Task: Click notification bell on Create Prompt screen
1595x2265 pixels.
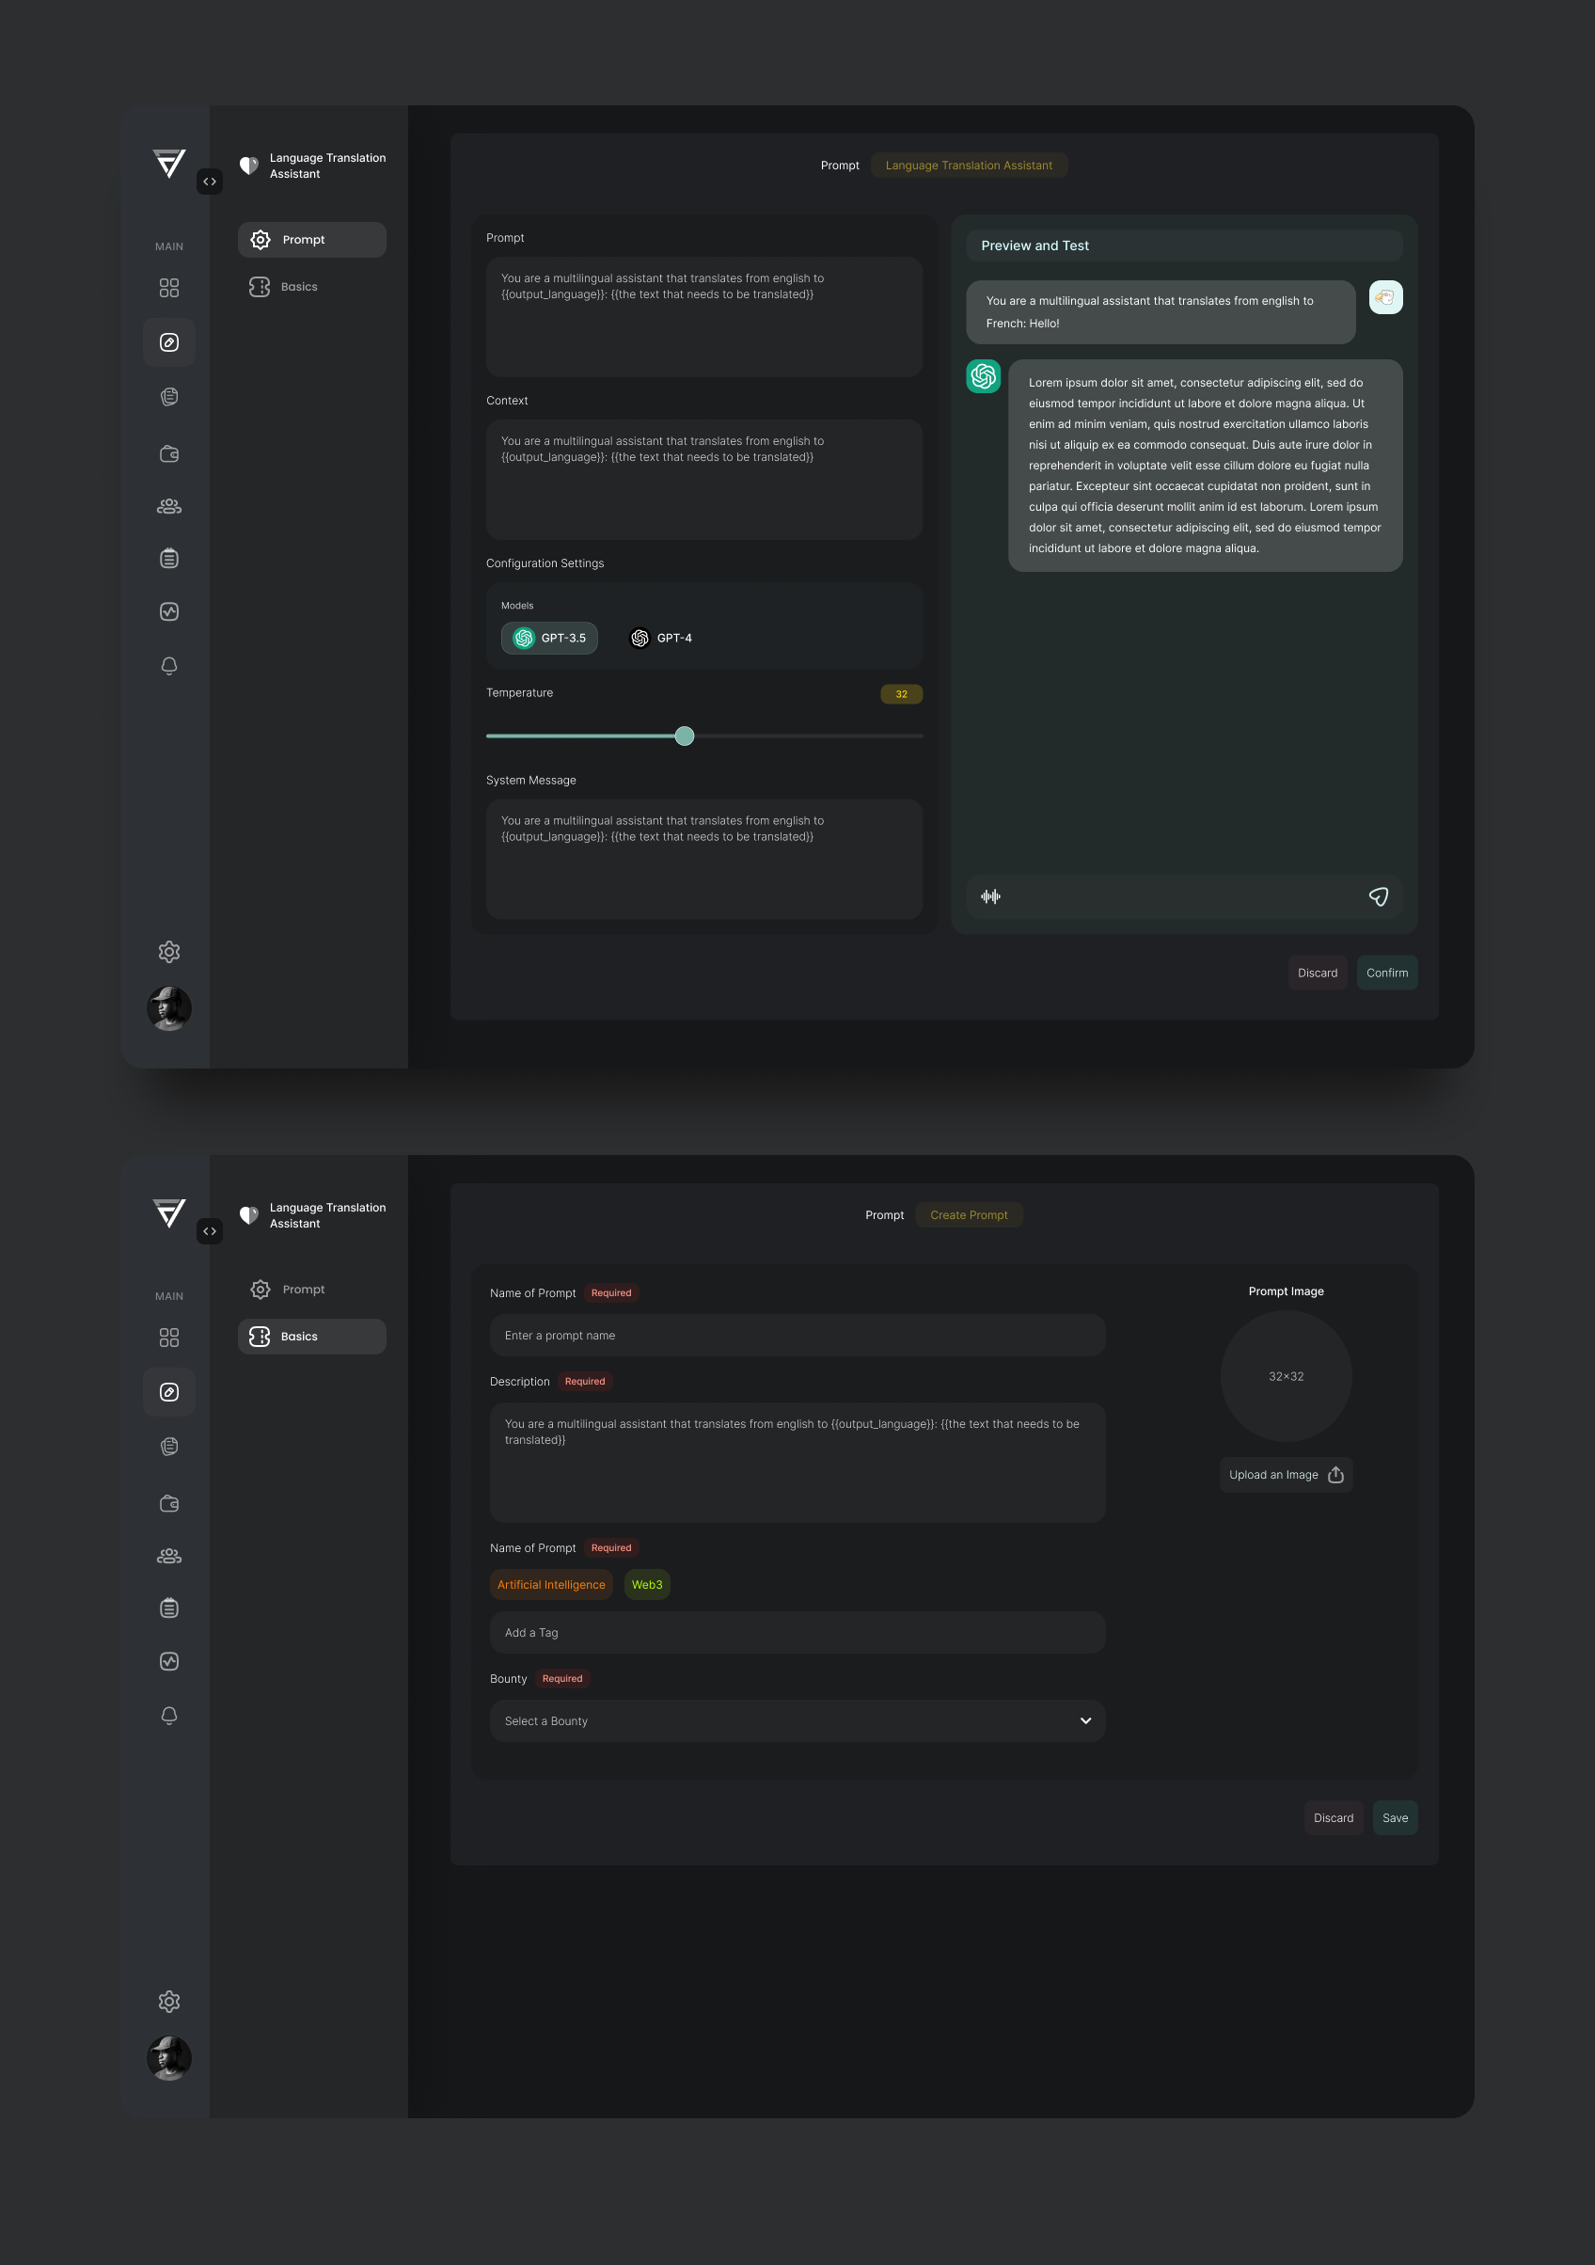Action: click(168, 1716)
